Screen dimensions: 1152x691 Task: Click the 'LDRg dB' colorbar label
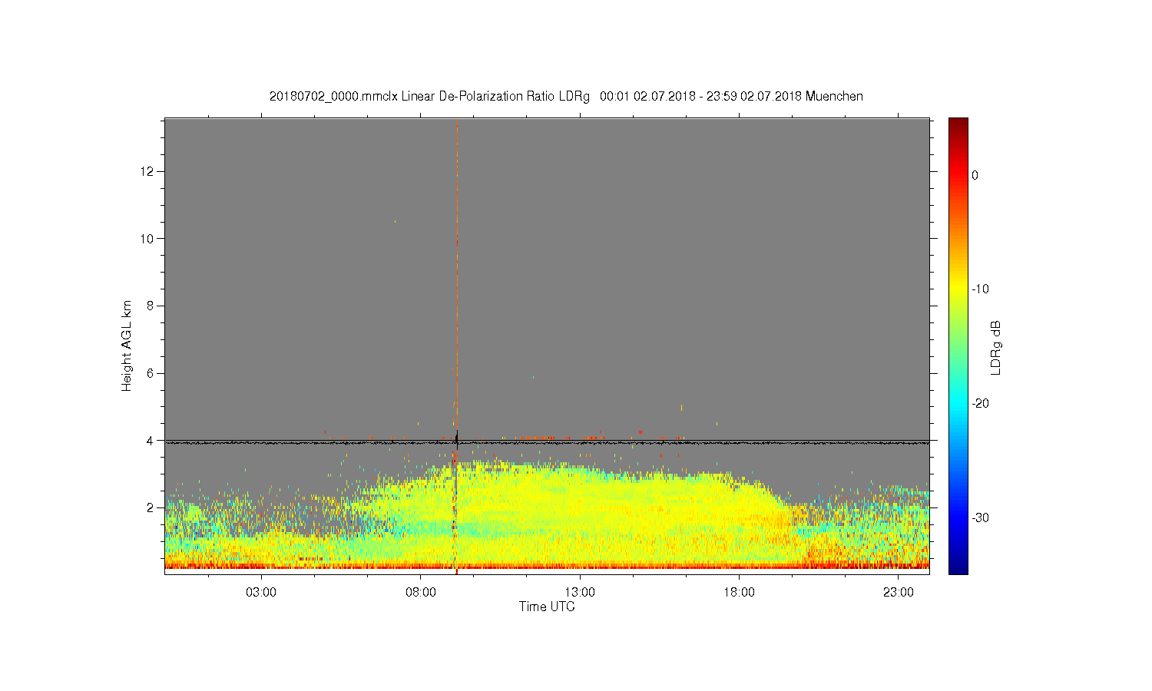pyautogui.click(x=996, y=347)
